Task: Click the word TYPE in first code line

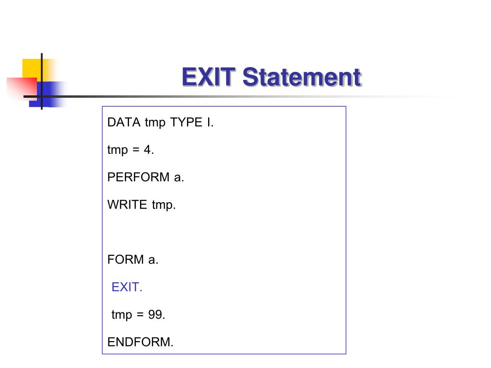Action: pos(186,122)
